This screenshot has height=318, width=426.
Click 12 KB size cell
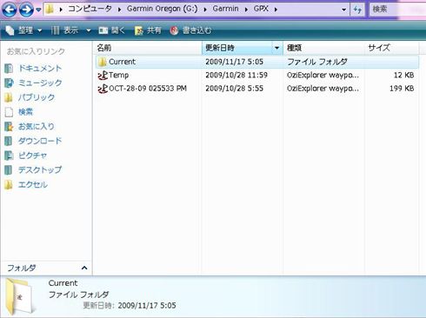[403, 75]
